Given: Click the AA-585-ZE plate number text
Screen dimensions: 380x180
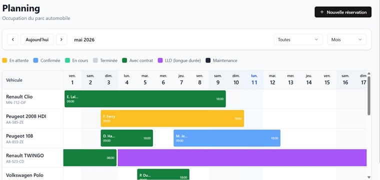Looking at the screenshot, I should point(15,122).
